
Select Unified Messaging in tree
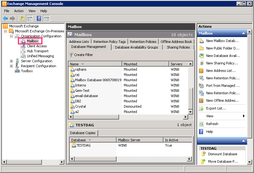[40, 56]
